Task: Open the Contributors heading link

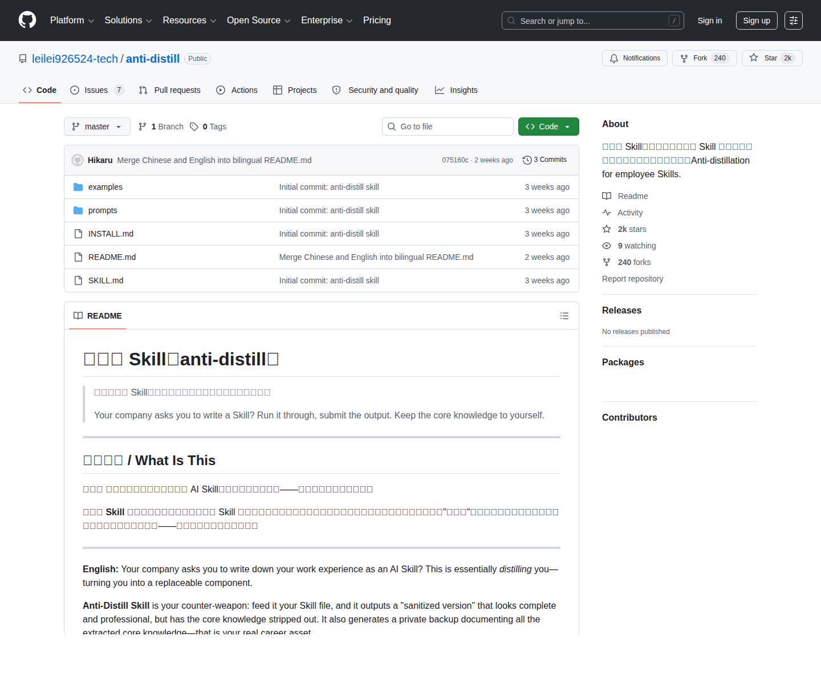Action: coord(629,417)
